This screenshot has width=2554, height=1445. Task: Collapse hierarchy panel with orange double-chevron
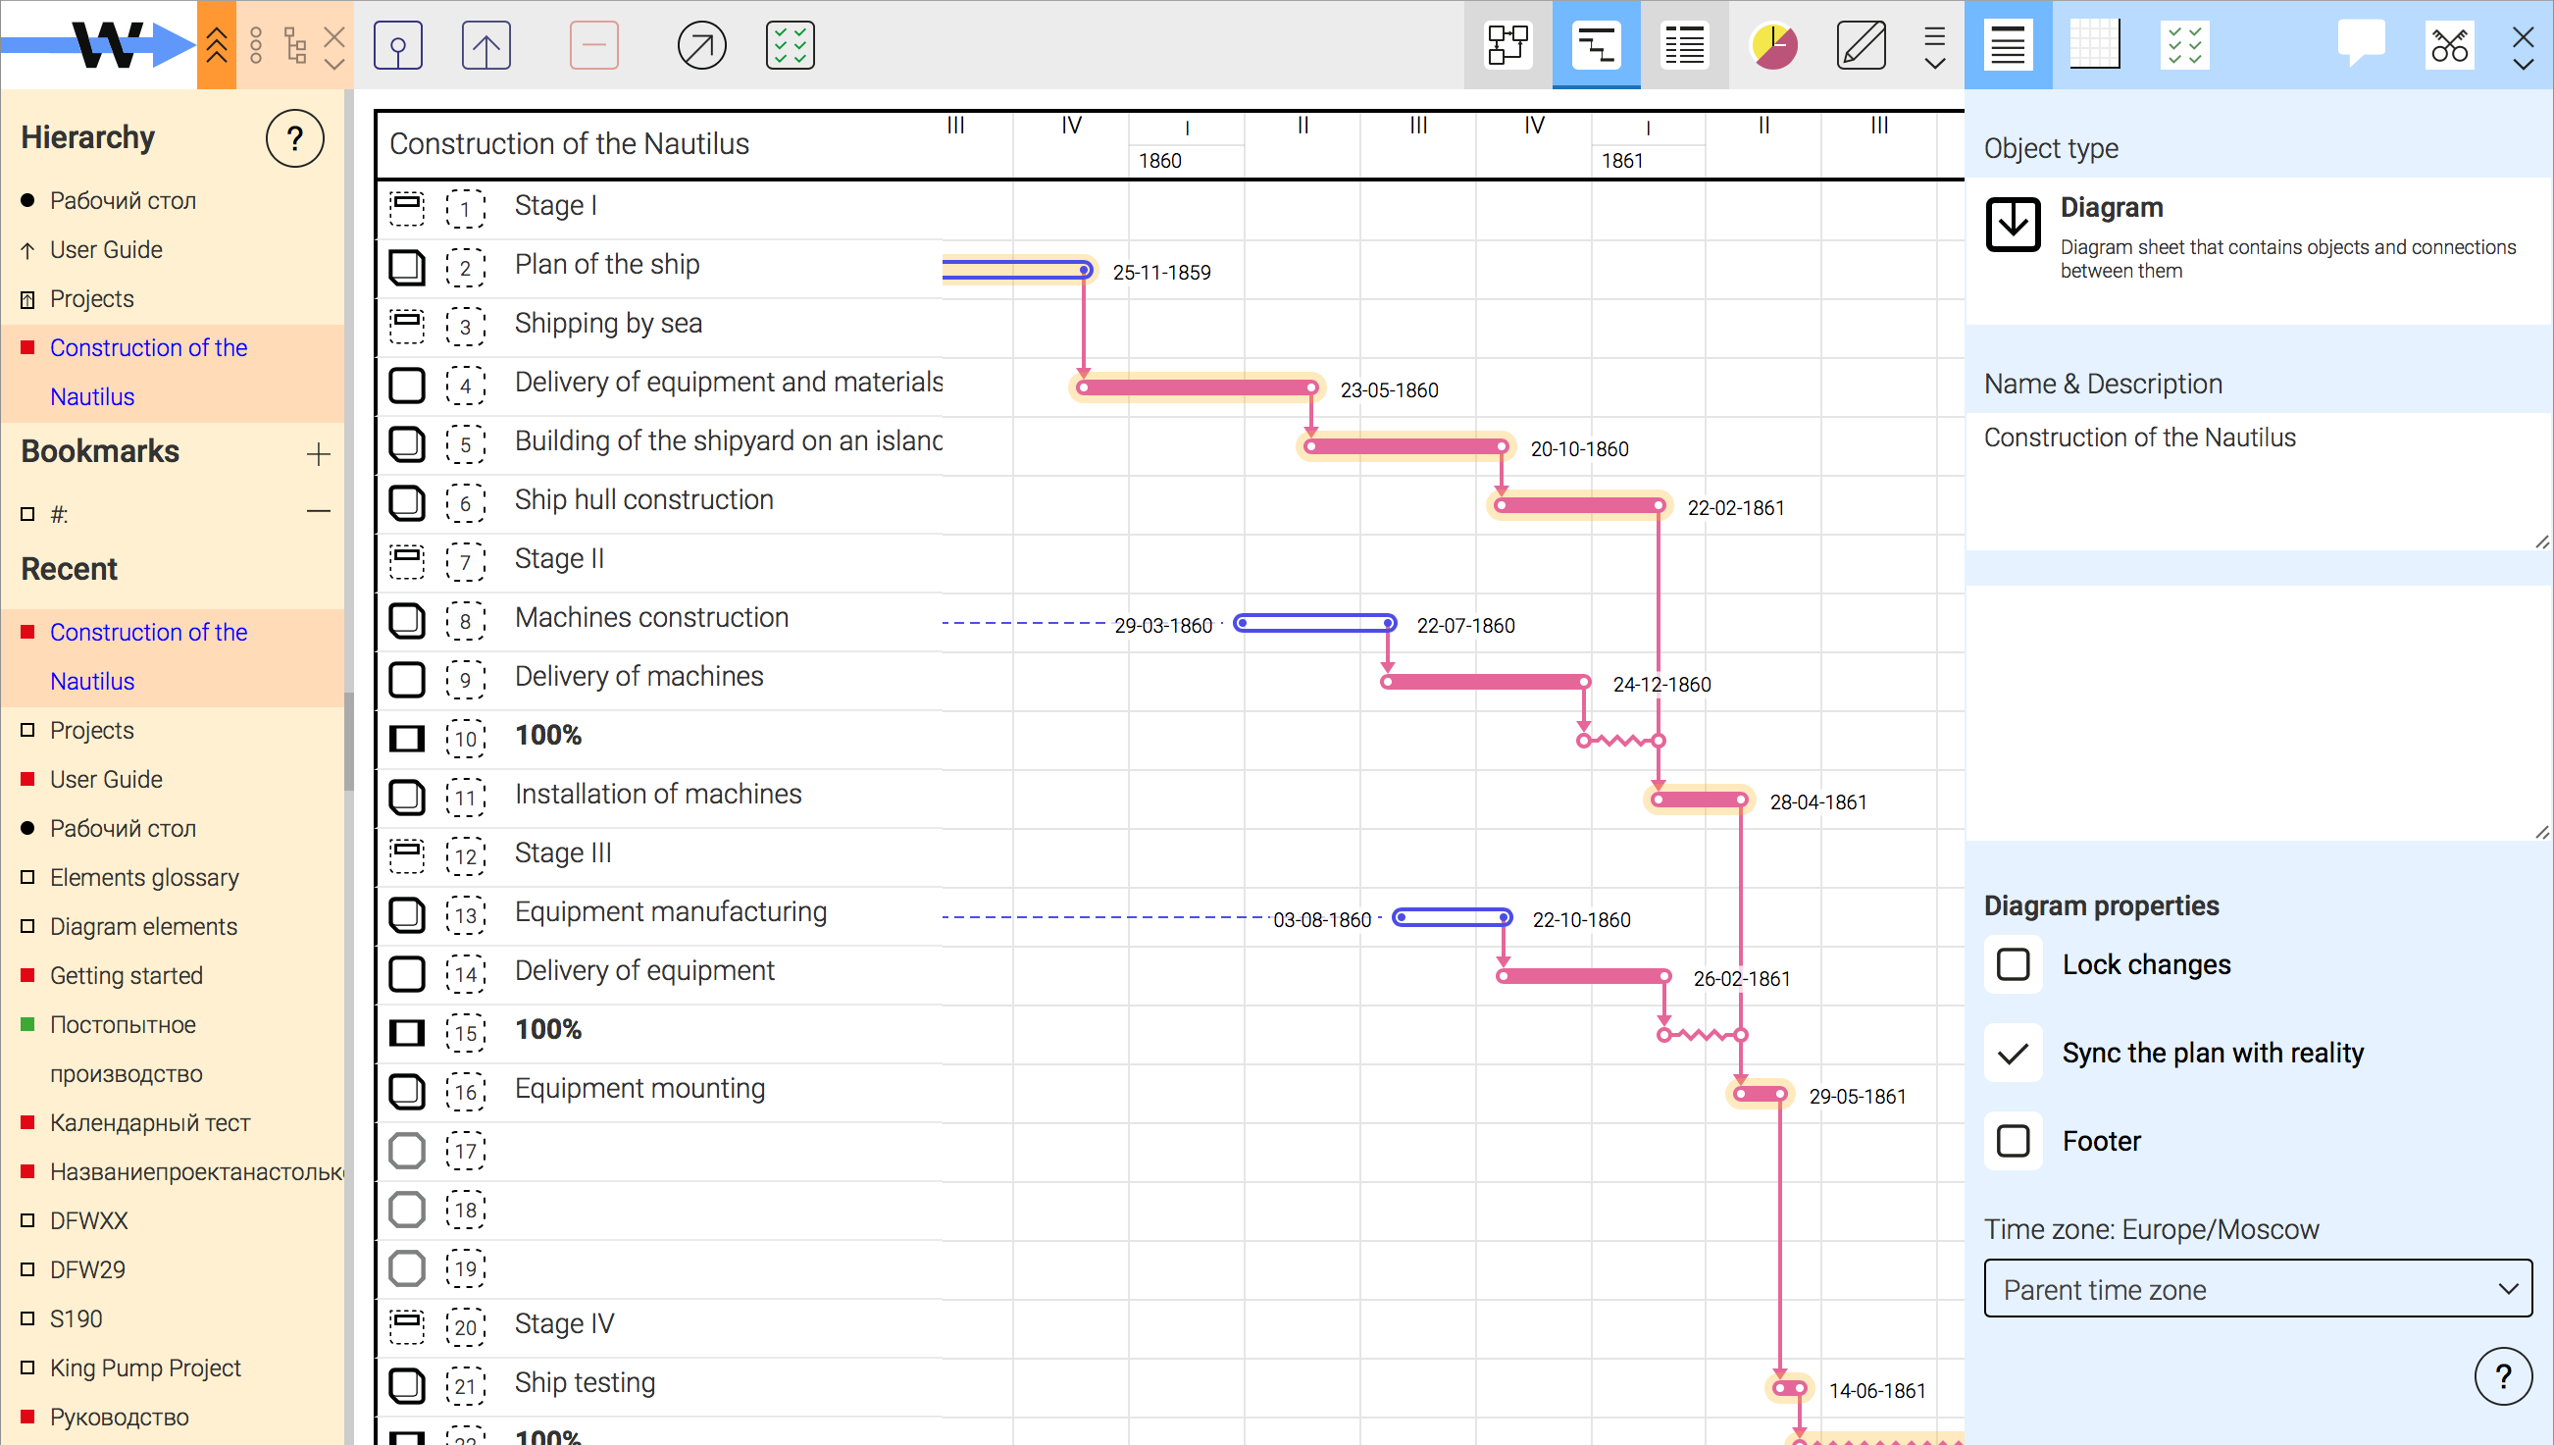point(217,46)
